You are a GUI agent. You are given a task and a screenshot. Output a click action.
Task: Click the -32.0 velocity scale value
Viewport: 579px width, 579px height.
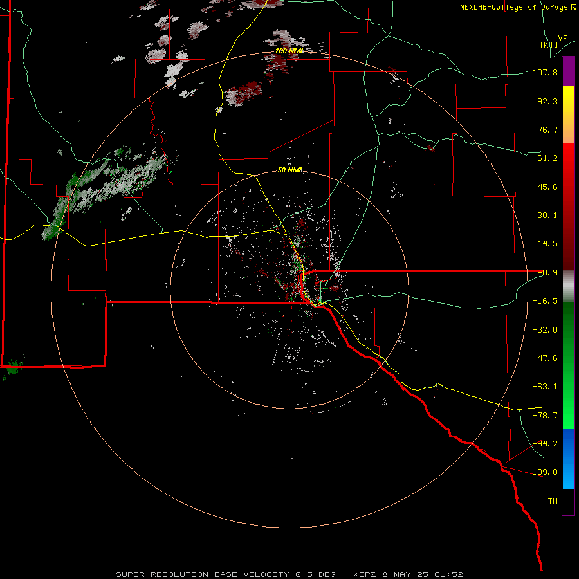pos(545,330)
